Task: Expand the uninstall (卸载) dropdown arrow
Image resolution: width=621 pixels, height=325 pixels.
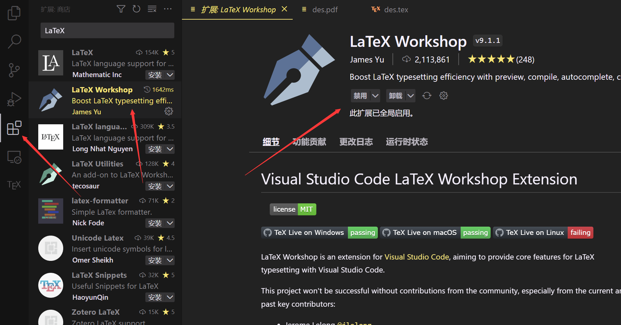Action: (411, 96)
